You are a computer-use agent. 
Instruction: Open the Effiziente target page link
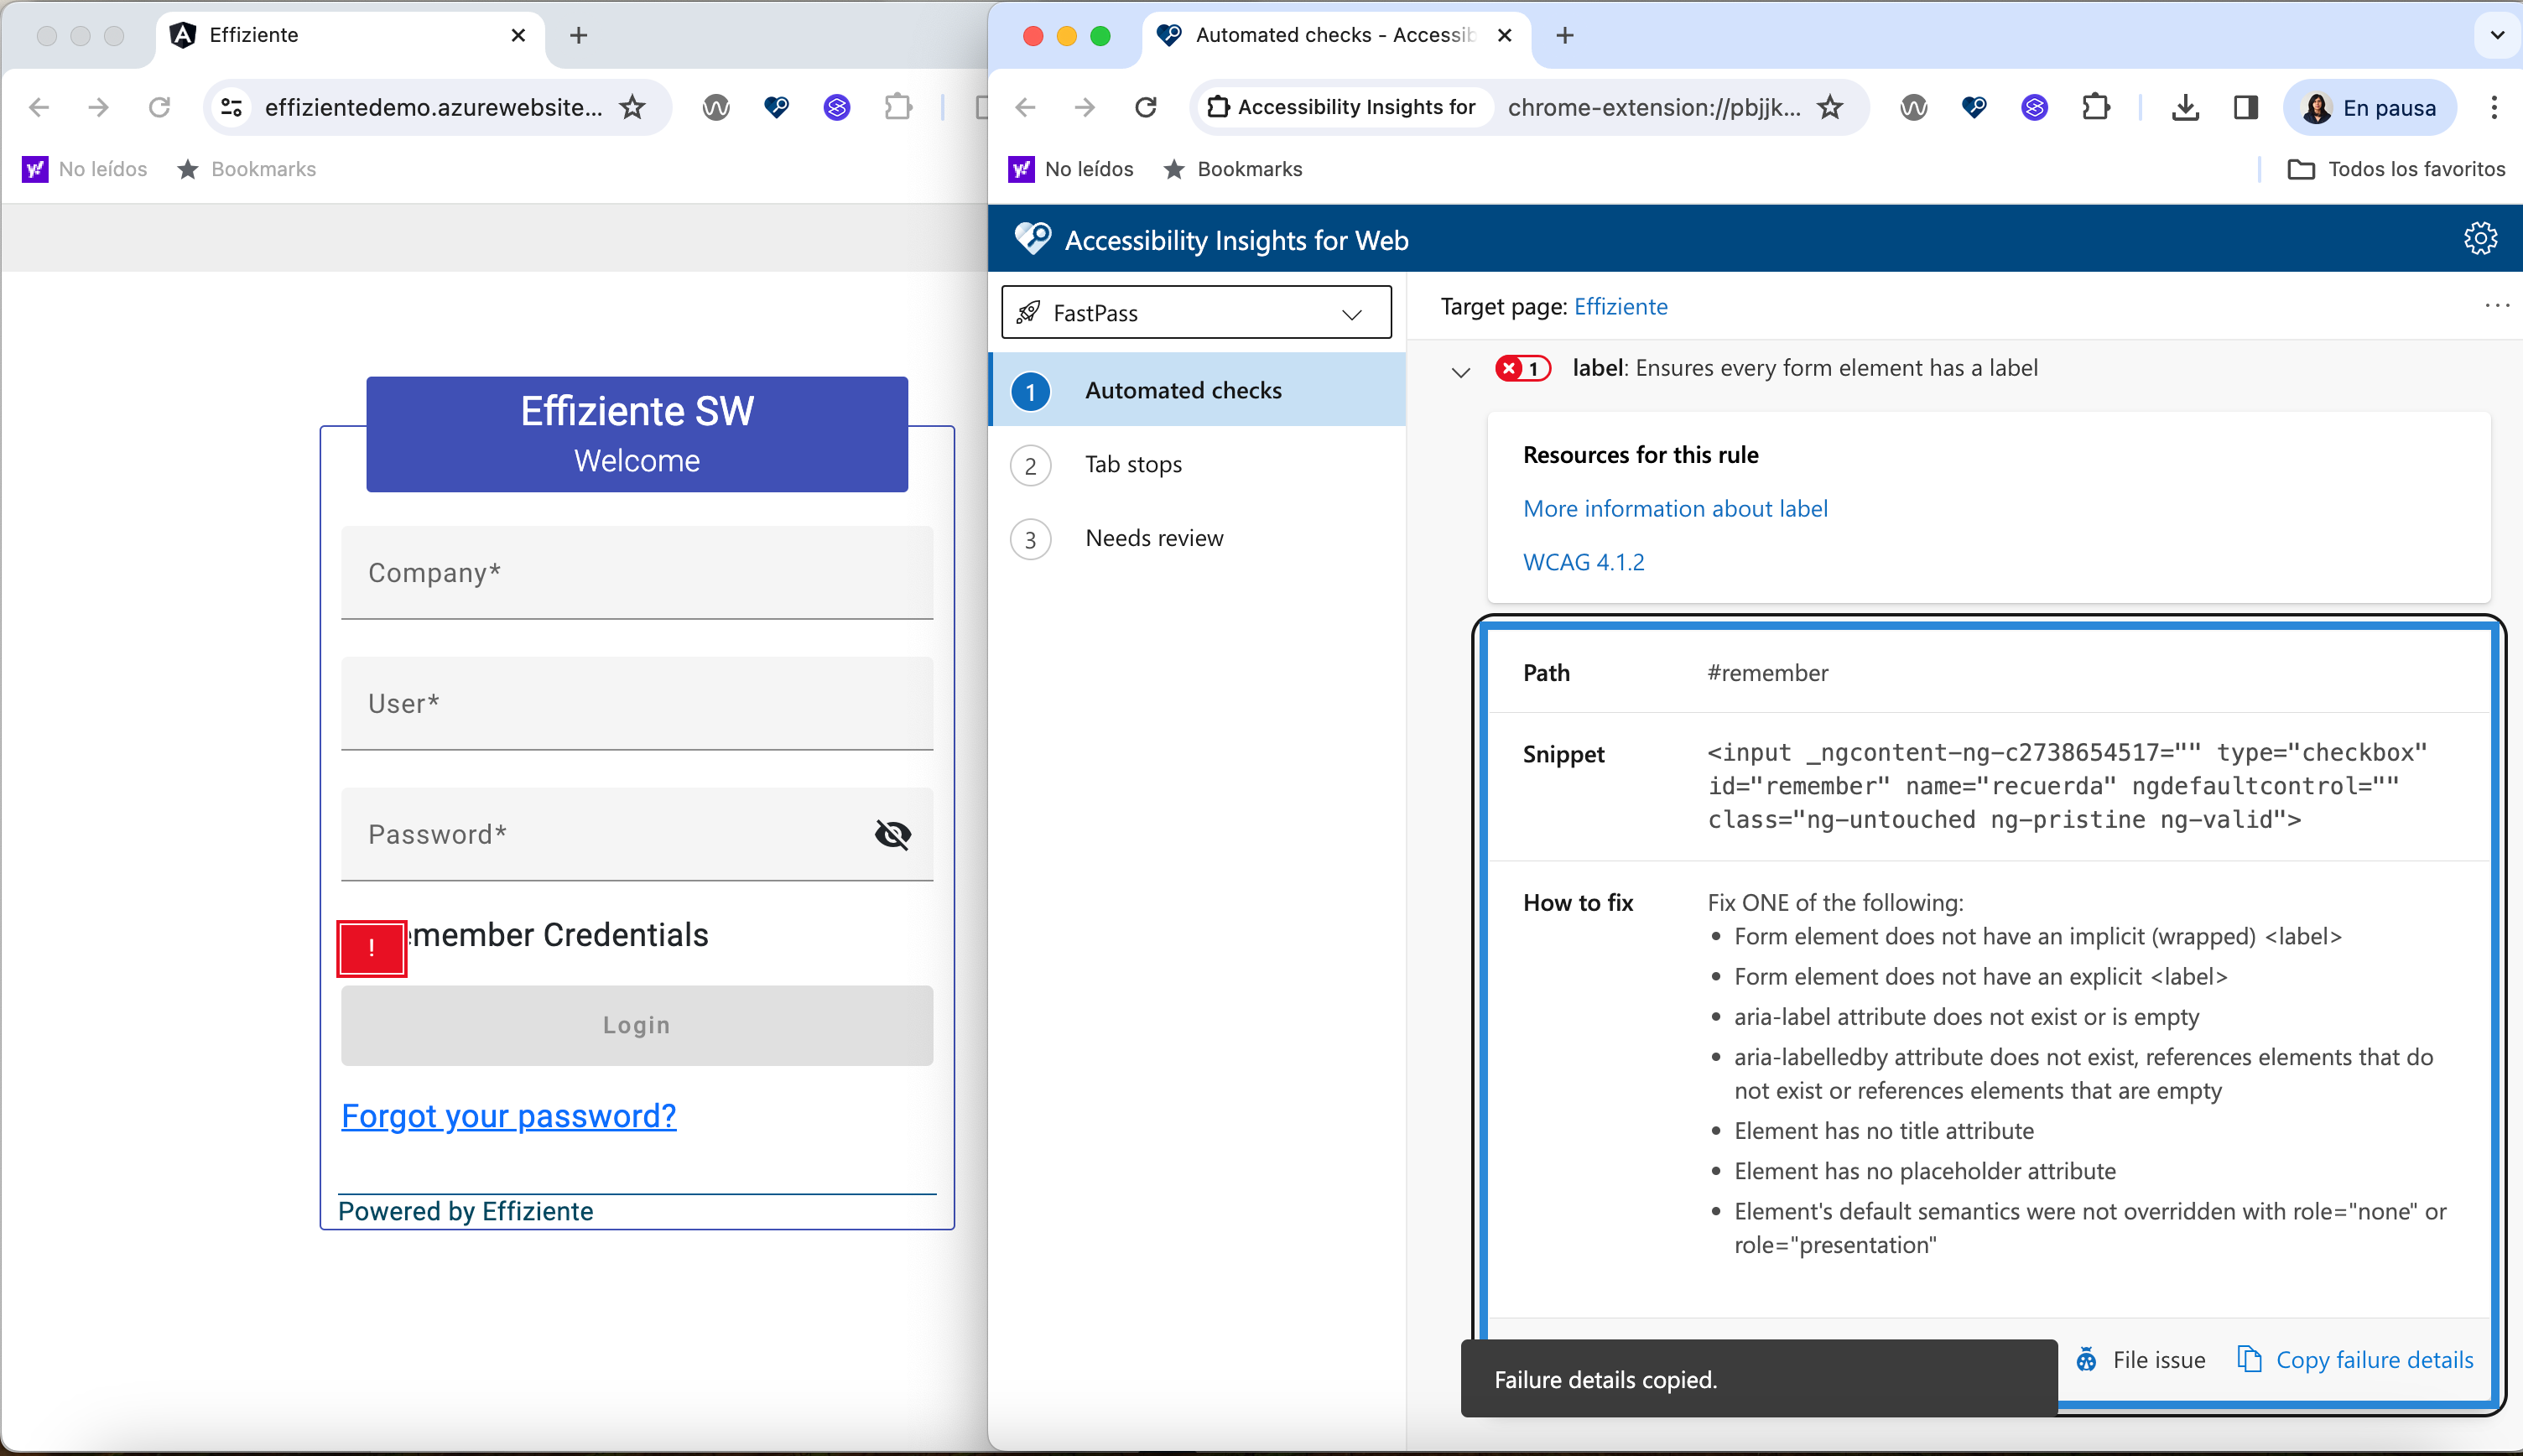pyautogui.click(x=1620, y=306)
